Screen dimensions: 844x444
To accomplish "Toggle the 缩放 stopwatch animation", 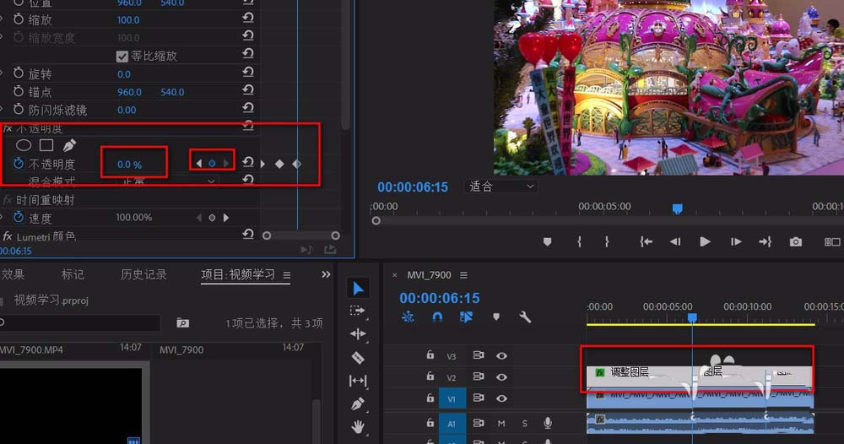I will coord(19,19).
